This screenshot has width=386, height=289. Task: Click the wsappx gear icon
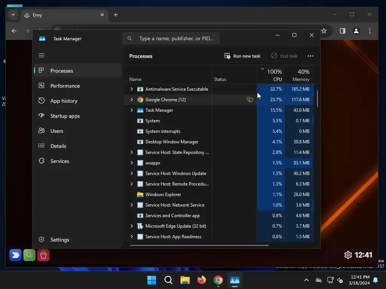click(140, 163)
